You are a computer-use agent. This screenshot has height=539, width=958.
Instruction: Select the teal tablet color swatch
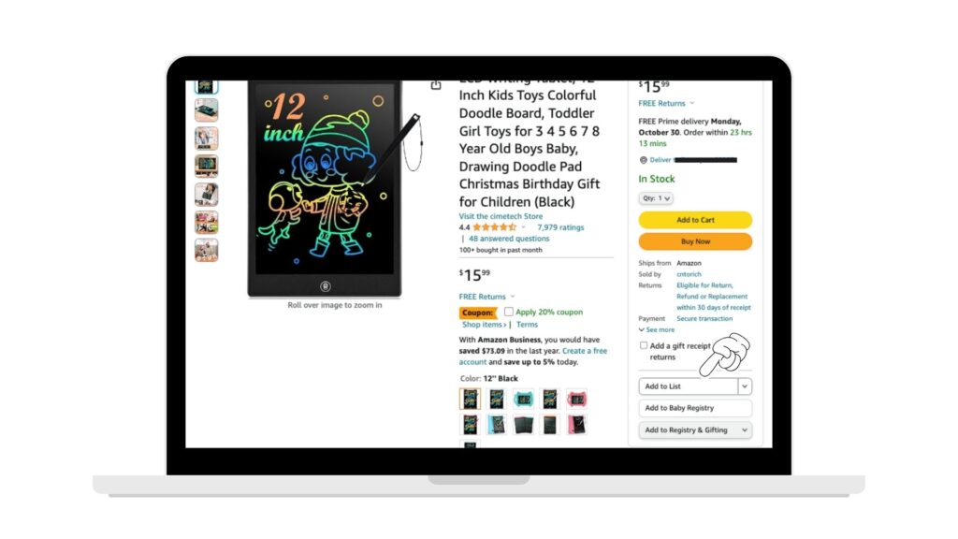(523, 399)
